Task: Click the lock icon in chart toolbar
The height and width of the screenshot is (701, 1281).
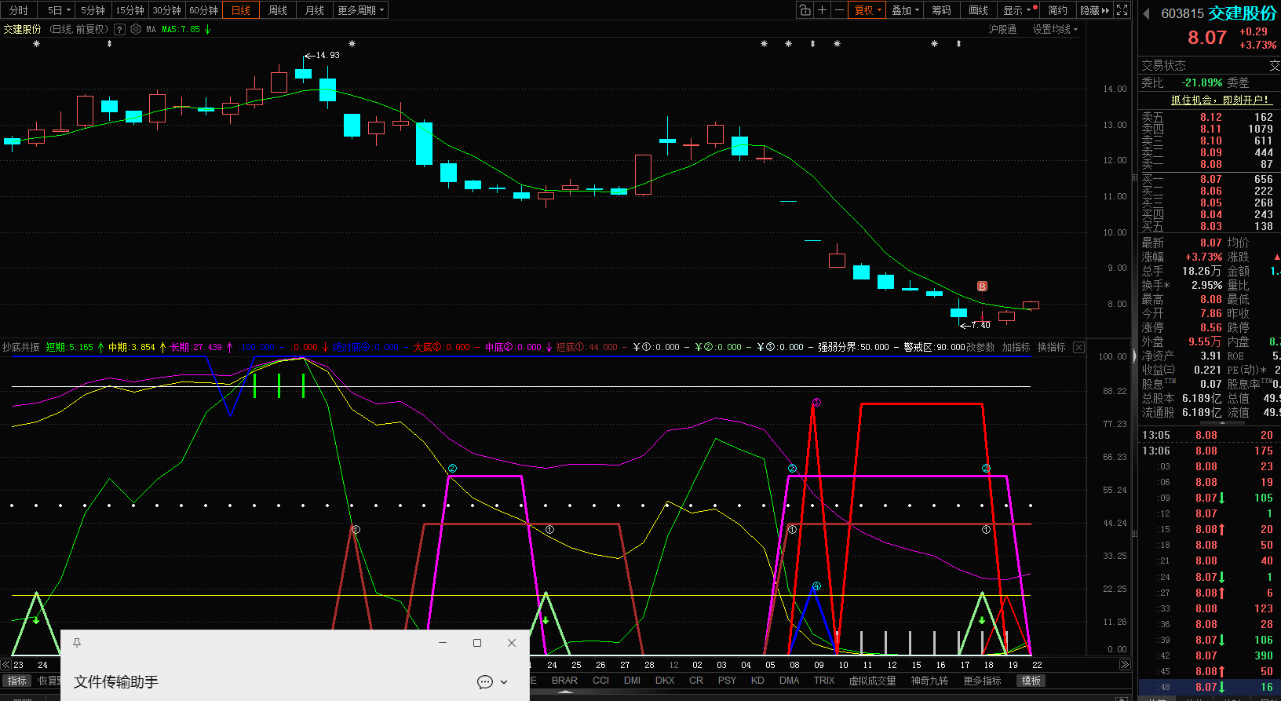Action: [805, 10]
